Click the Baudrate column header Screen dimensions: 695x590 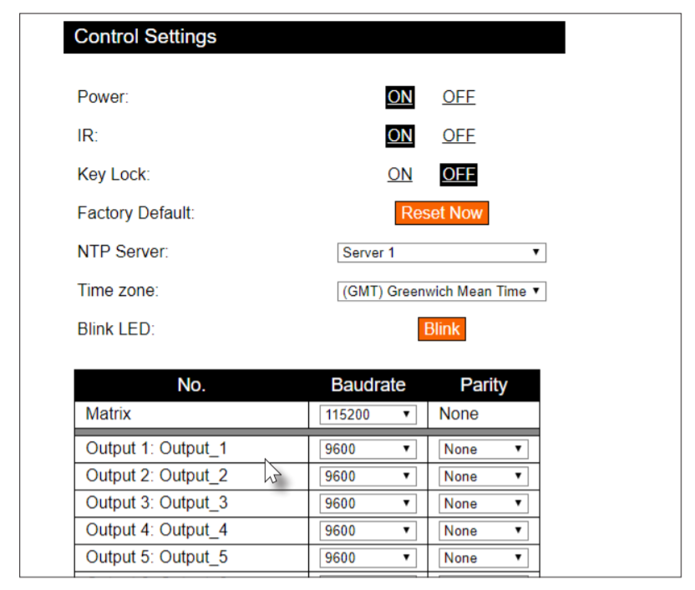pos(368,384)
